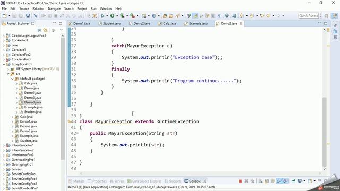
Task: Select Example.java under default package
Action: (x=33, y=107)
